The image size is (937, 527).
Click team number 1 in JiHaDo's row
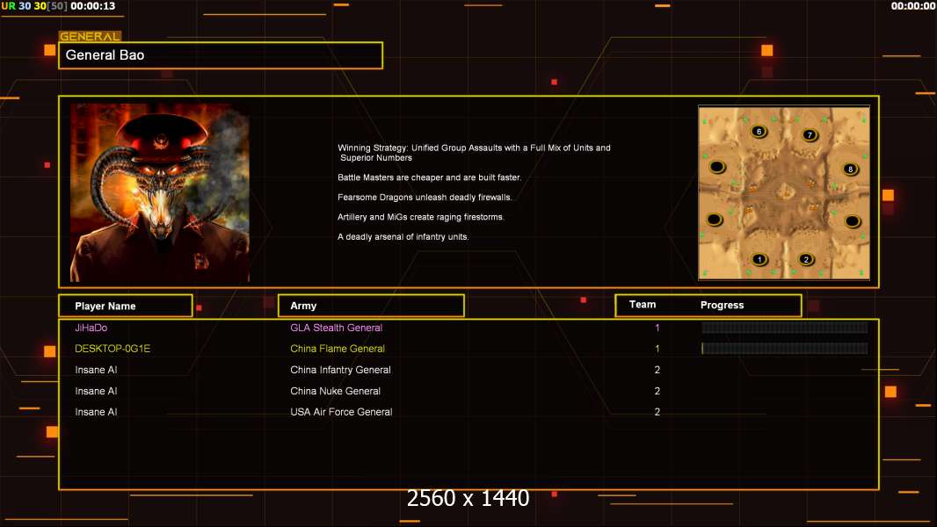tap(657, 328)
